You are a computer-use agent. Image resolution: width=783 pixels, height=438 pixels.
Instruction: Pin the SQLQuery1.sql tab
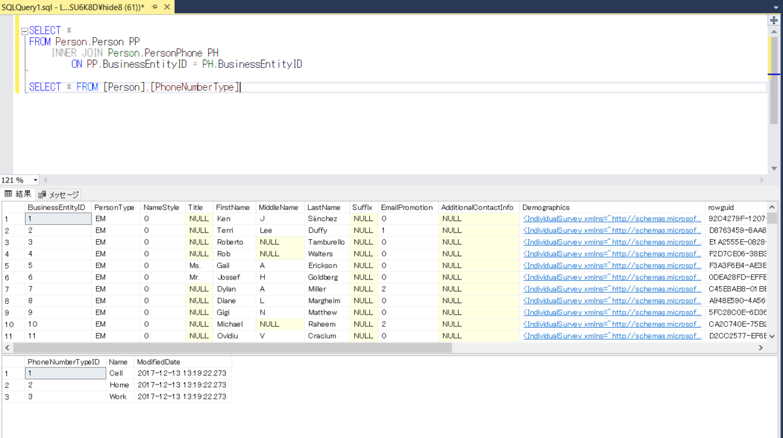(x=154, y=6)
